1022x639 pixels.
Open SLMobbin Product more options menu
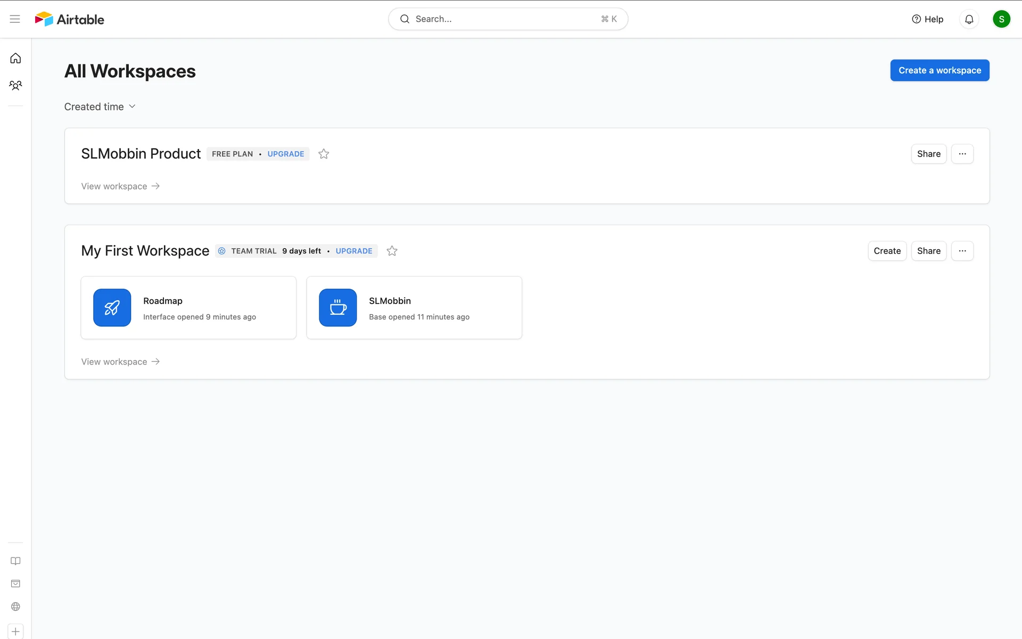962,154
